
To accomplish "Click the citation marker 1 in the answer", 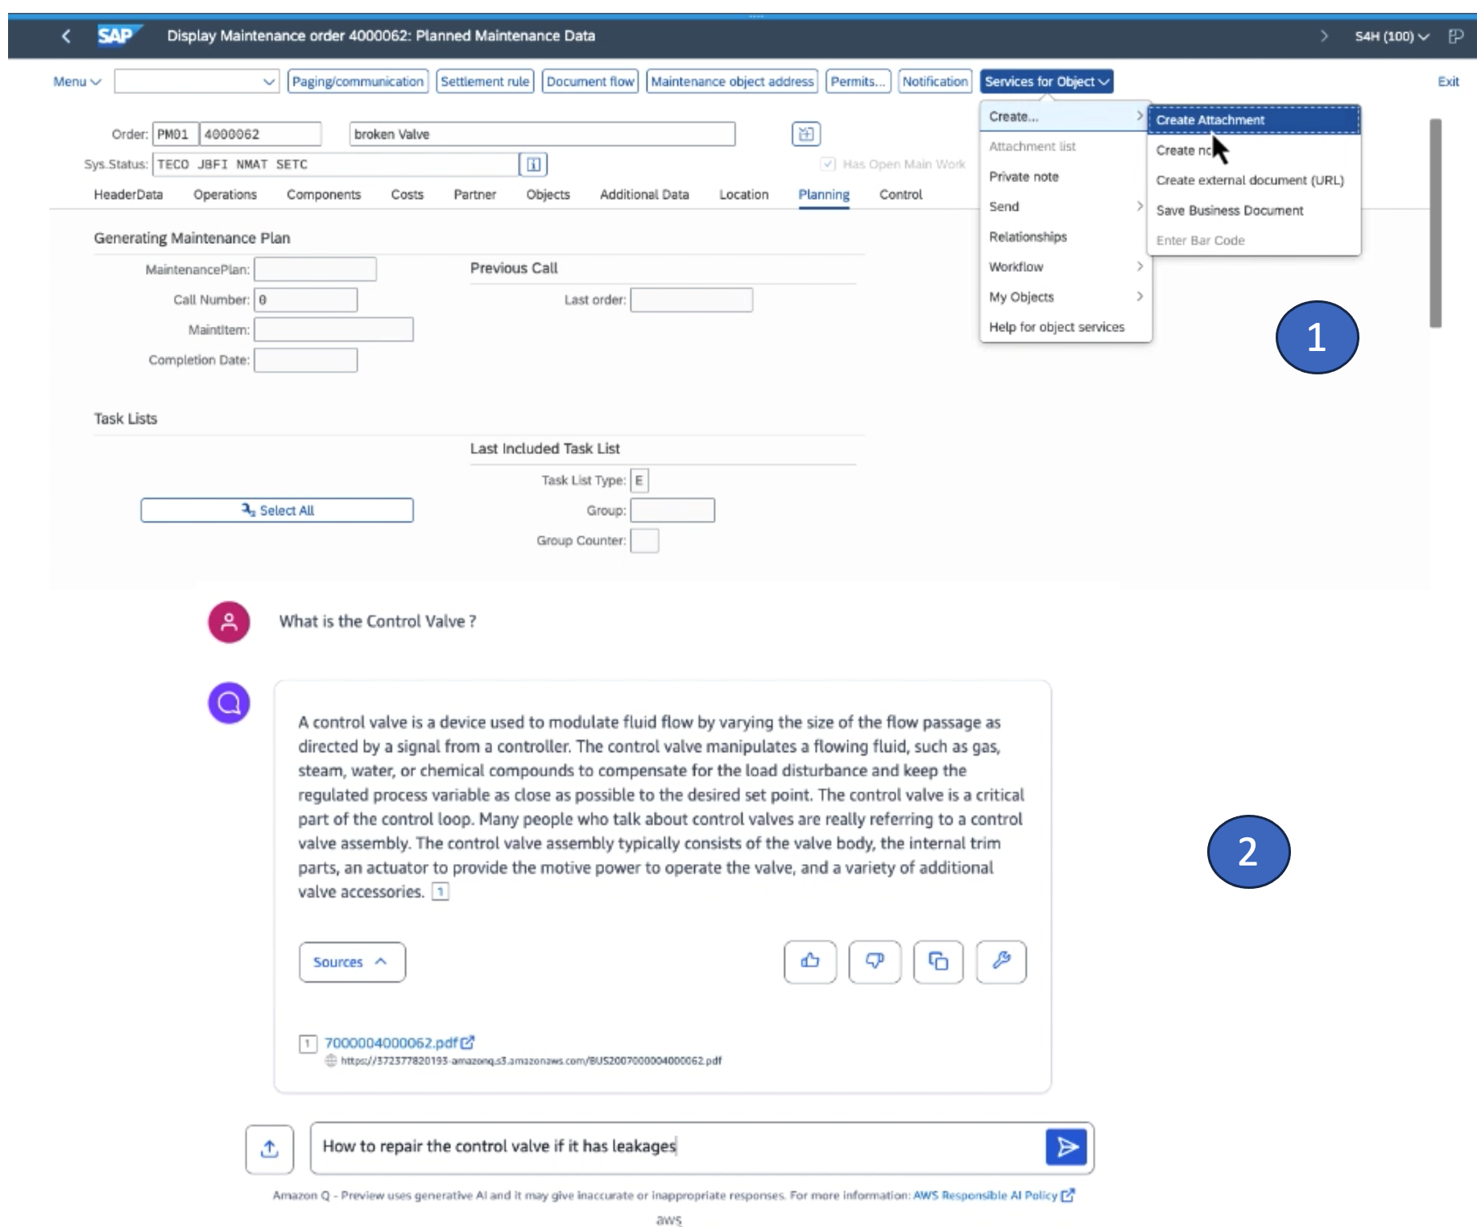I will pyautogui.click(x=441, y=891).
